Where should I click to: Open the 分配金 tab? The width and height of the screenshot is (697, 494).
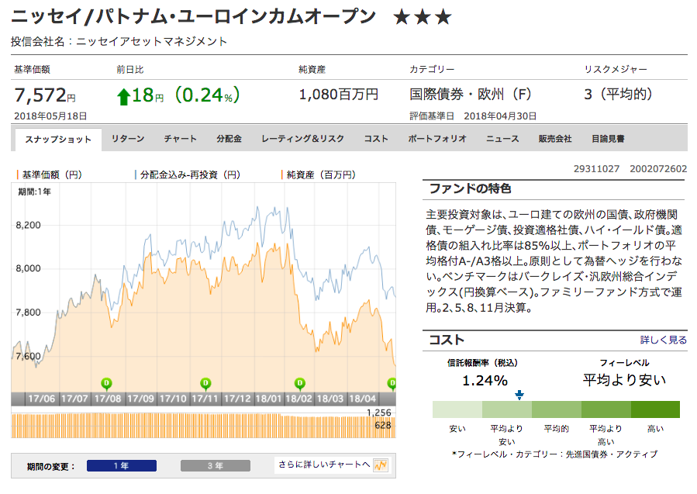229,139
